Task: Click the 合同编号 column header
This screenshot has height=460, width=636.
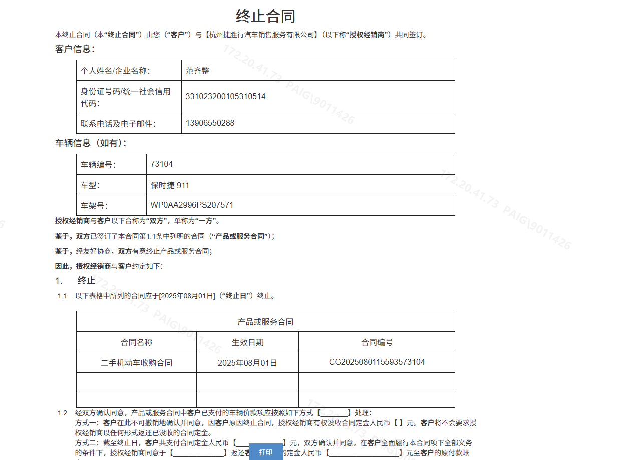Action: (377, 342)
